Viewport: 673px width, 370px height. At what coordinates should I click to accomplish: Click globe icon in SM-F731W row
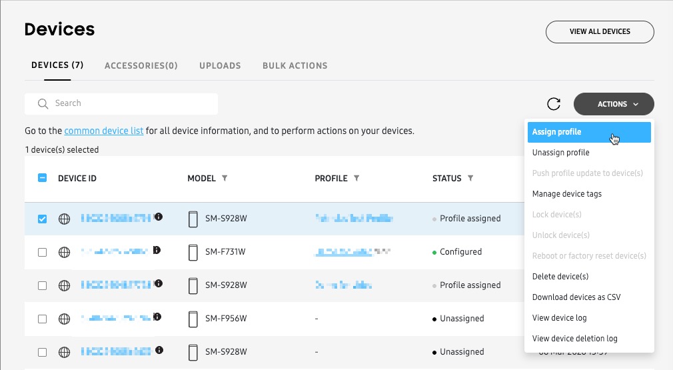point(64,253)
